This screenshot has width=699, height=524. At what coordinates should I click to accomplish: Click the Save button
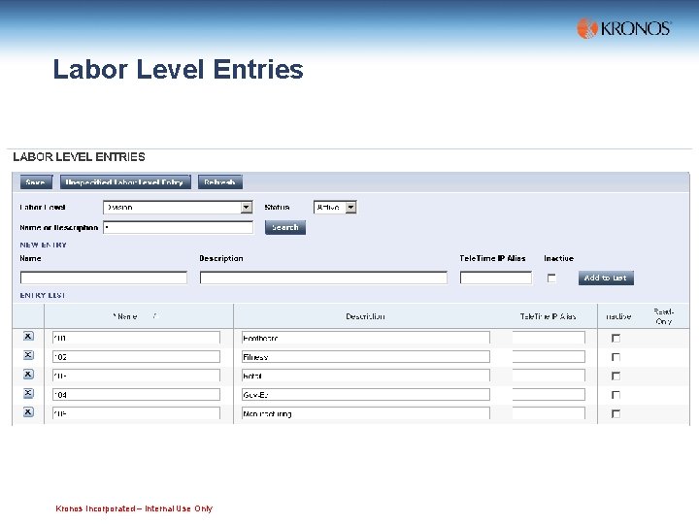coord(36,182)
